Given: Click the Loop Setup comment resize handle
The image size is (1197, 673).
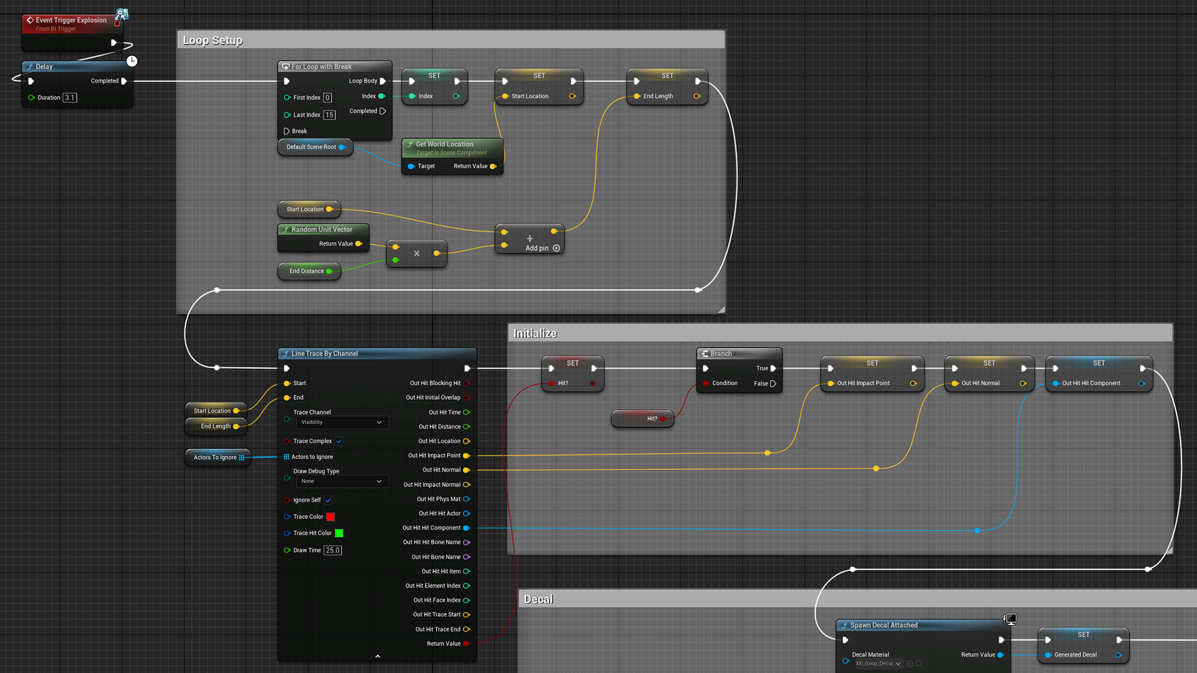Looking at the screenshot, I should pyautogui.click(x=721, y=309).
